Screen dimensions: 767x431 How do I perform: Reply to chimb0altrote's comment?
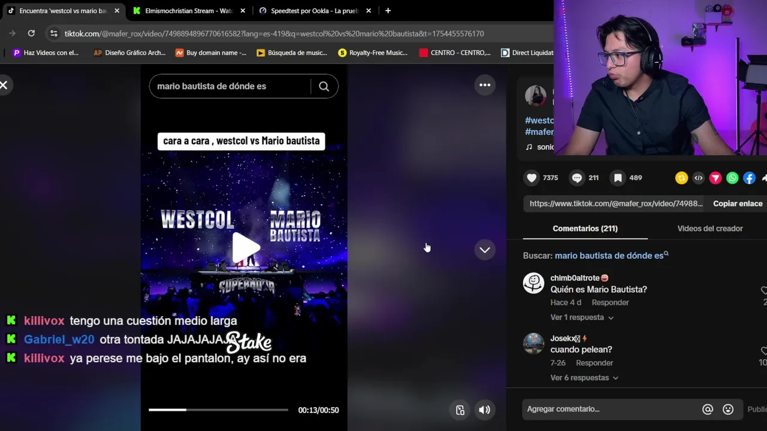(x=610, y=302)
